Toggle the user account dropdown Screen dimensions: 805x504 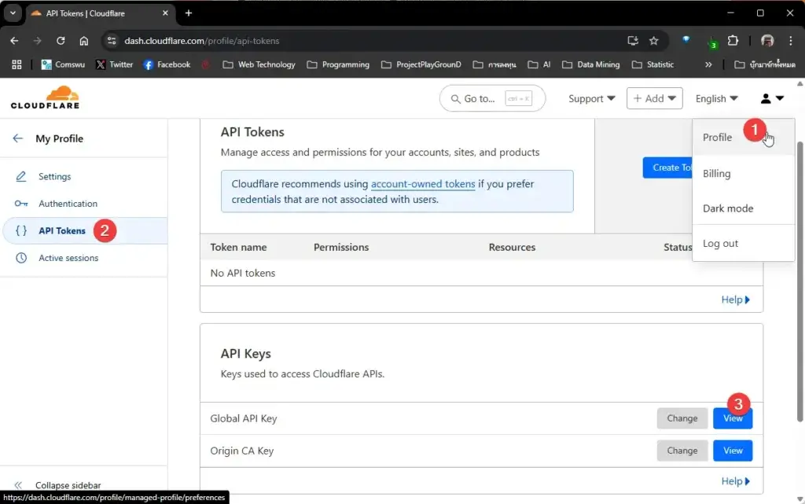click(772, 98)
